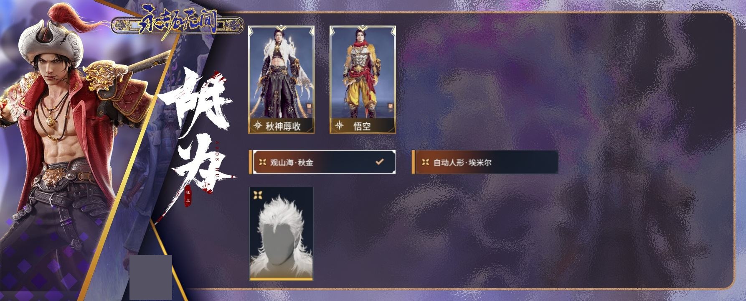Open the 秋神蓐收 skin card
Viewport: 746px width, 301px height.
281,79
